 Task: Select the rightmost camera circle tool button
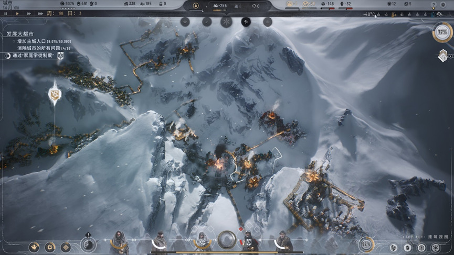[268, 22]
